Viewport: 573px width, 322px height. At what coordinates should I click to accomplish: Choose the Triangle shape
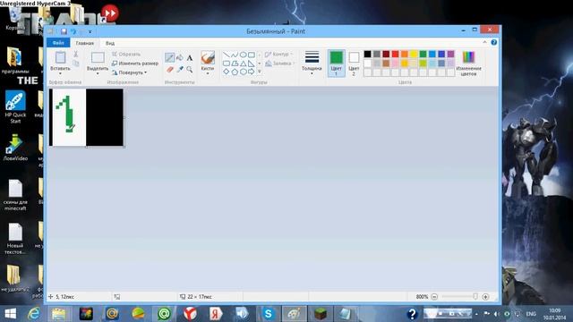(243, 64)
